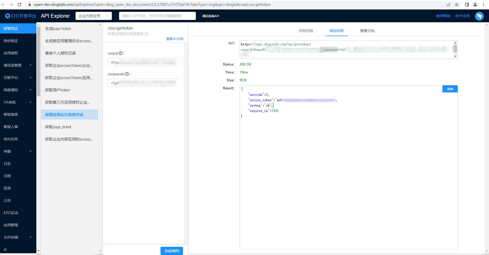Open the 生成微应用管理后台access... API
Viewport: 489px width, 255px height.
coord(69,41)
